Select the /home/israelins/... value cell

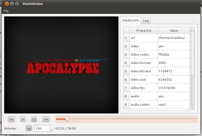(174, 38)
